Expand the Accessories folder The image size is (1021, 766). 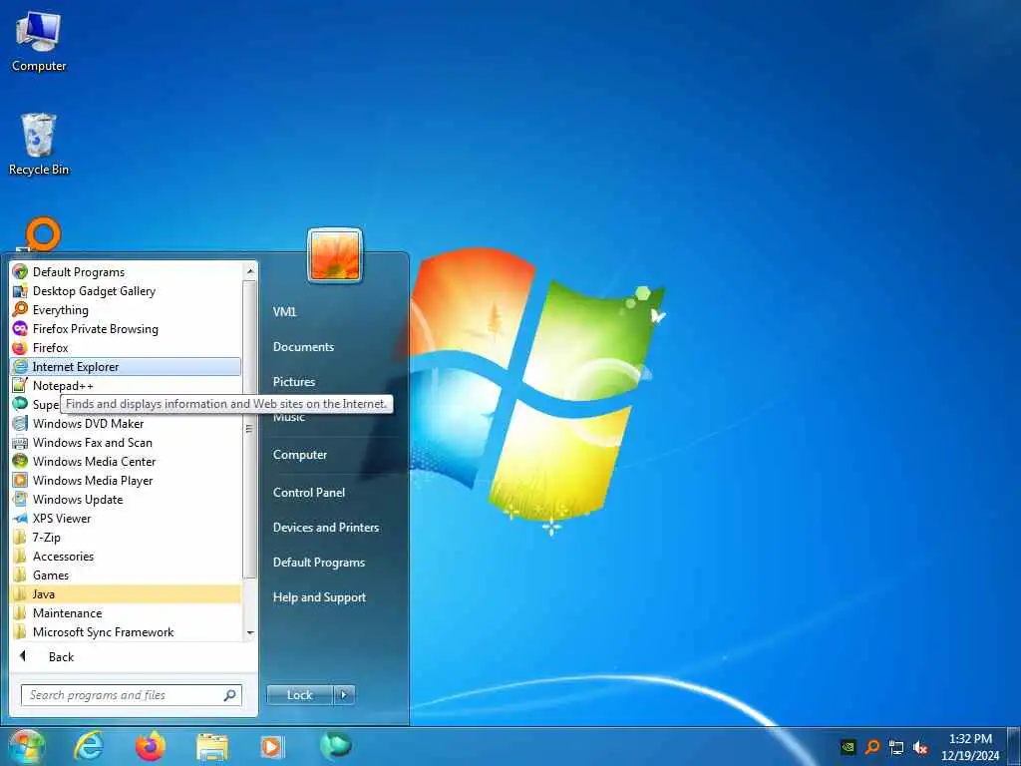tap(127, 556)
